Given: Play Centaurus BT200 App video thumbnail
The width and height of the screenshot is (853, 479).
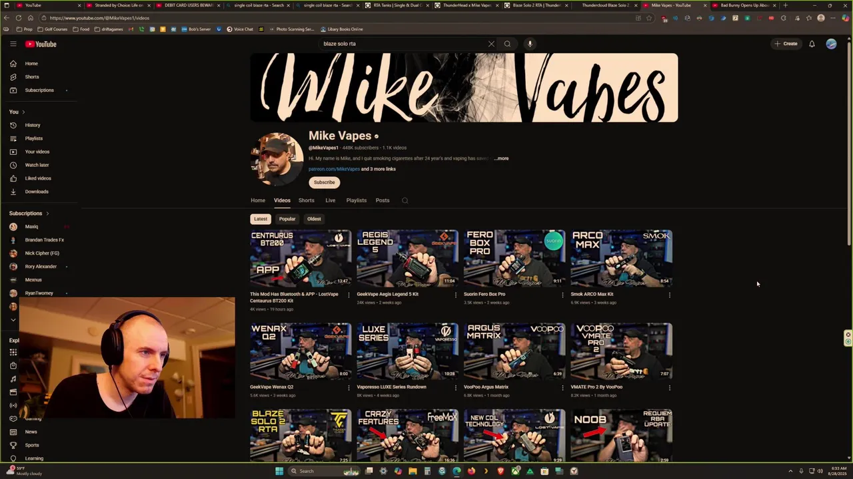Looking at the screenshot, I should click(x=301, y=258).
